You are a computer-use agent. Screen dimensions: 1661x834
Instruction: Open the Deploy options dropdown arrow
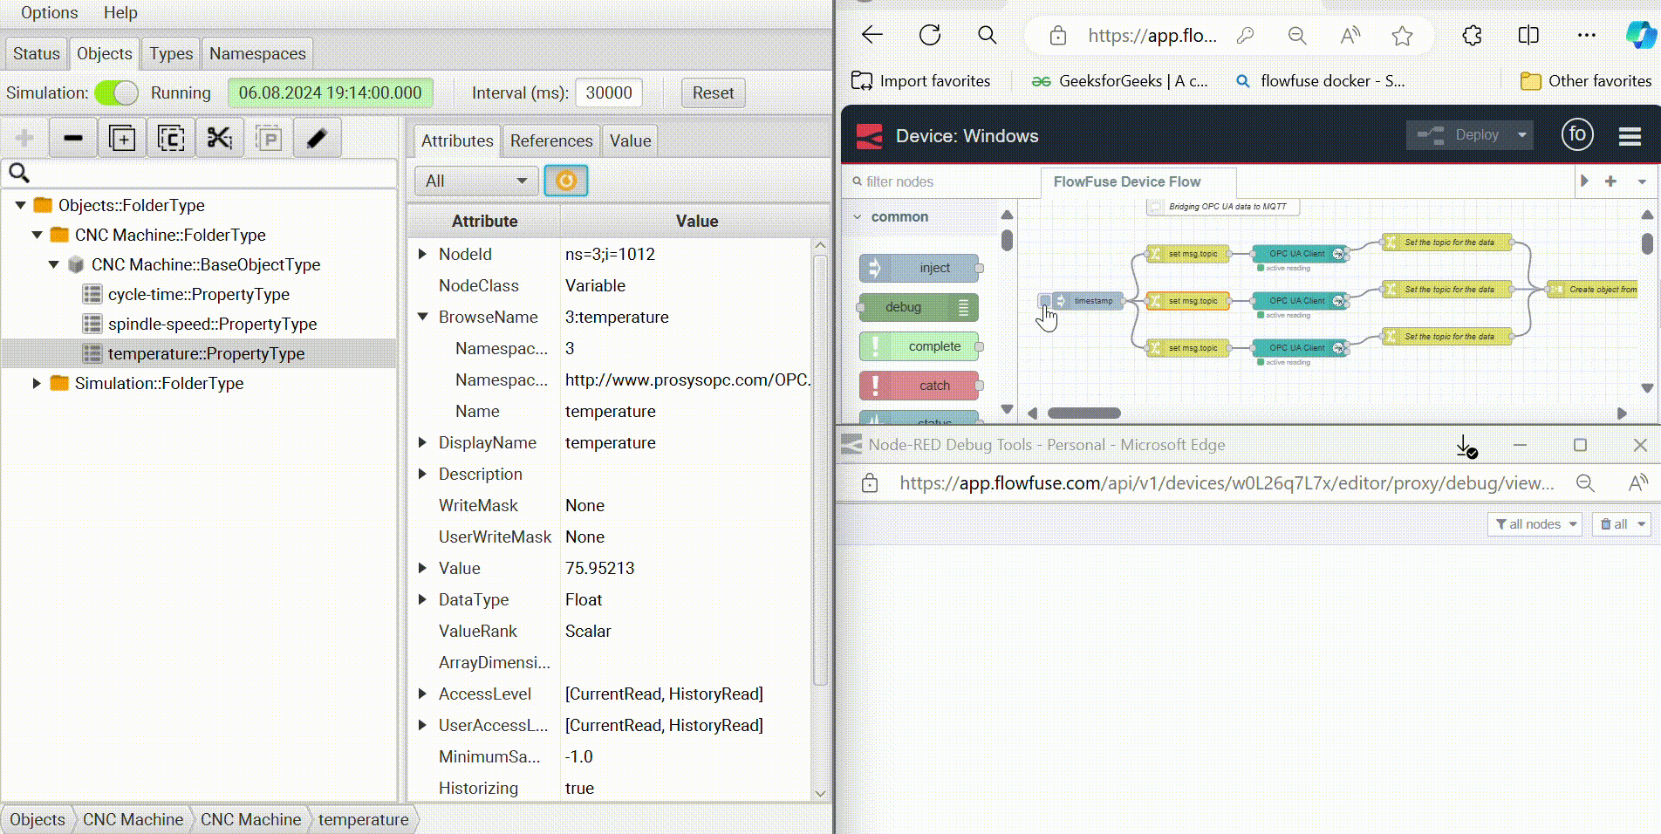pyautogui.click(x=1521, y=135)
